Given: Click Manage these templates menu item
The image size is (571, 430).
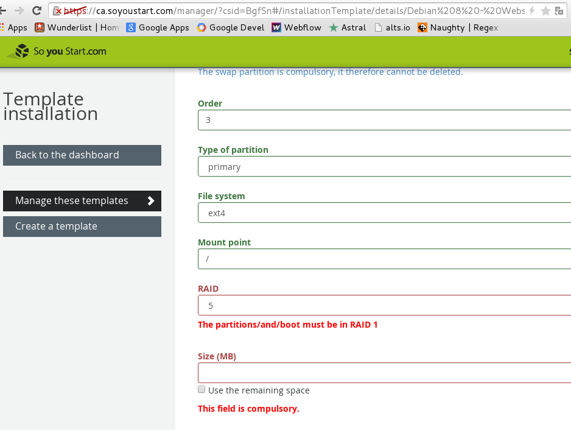Looking at the screenshot, I should tap(82, 201).
